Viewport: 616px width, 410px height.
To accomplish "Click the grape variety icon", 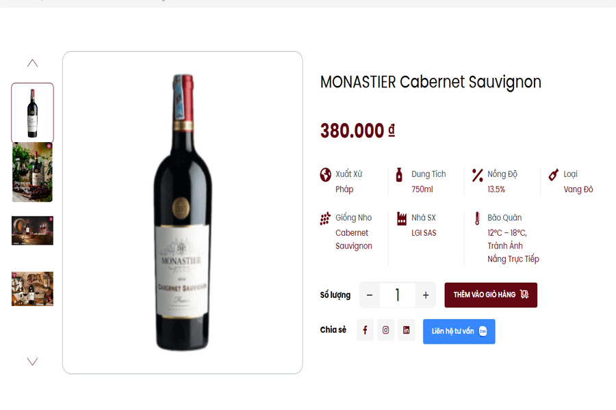I will tap(326, 219).
